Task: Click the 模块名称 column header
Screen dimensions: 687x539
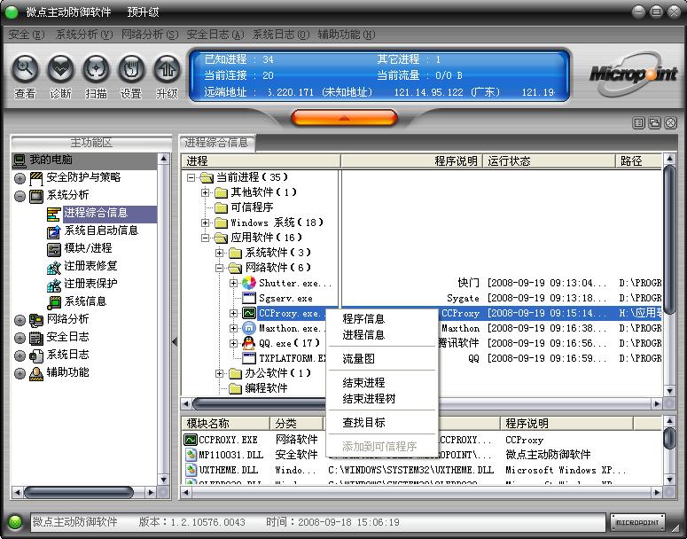Action: pos(226,424)
